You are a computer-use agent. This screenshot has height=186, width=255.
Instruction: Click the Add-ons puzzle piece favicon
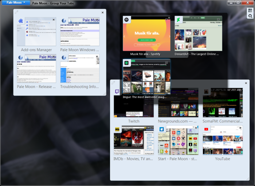tap(20, 21)
